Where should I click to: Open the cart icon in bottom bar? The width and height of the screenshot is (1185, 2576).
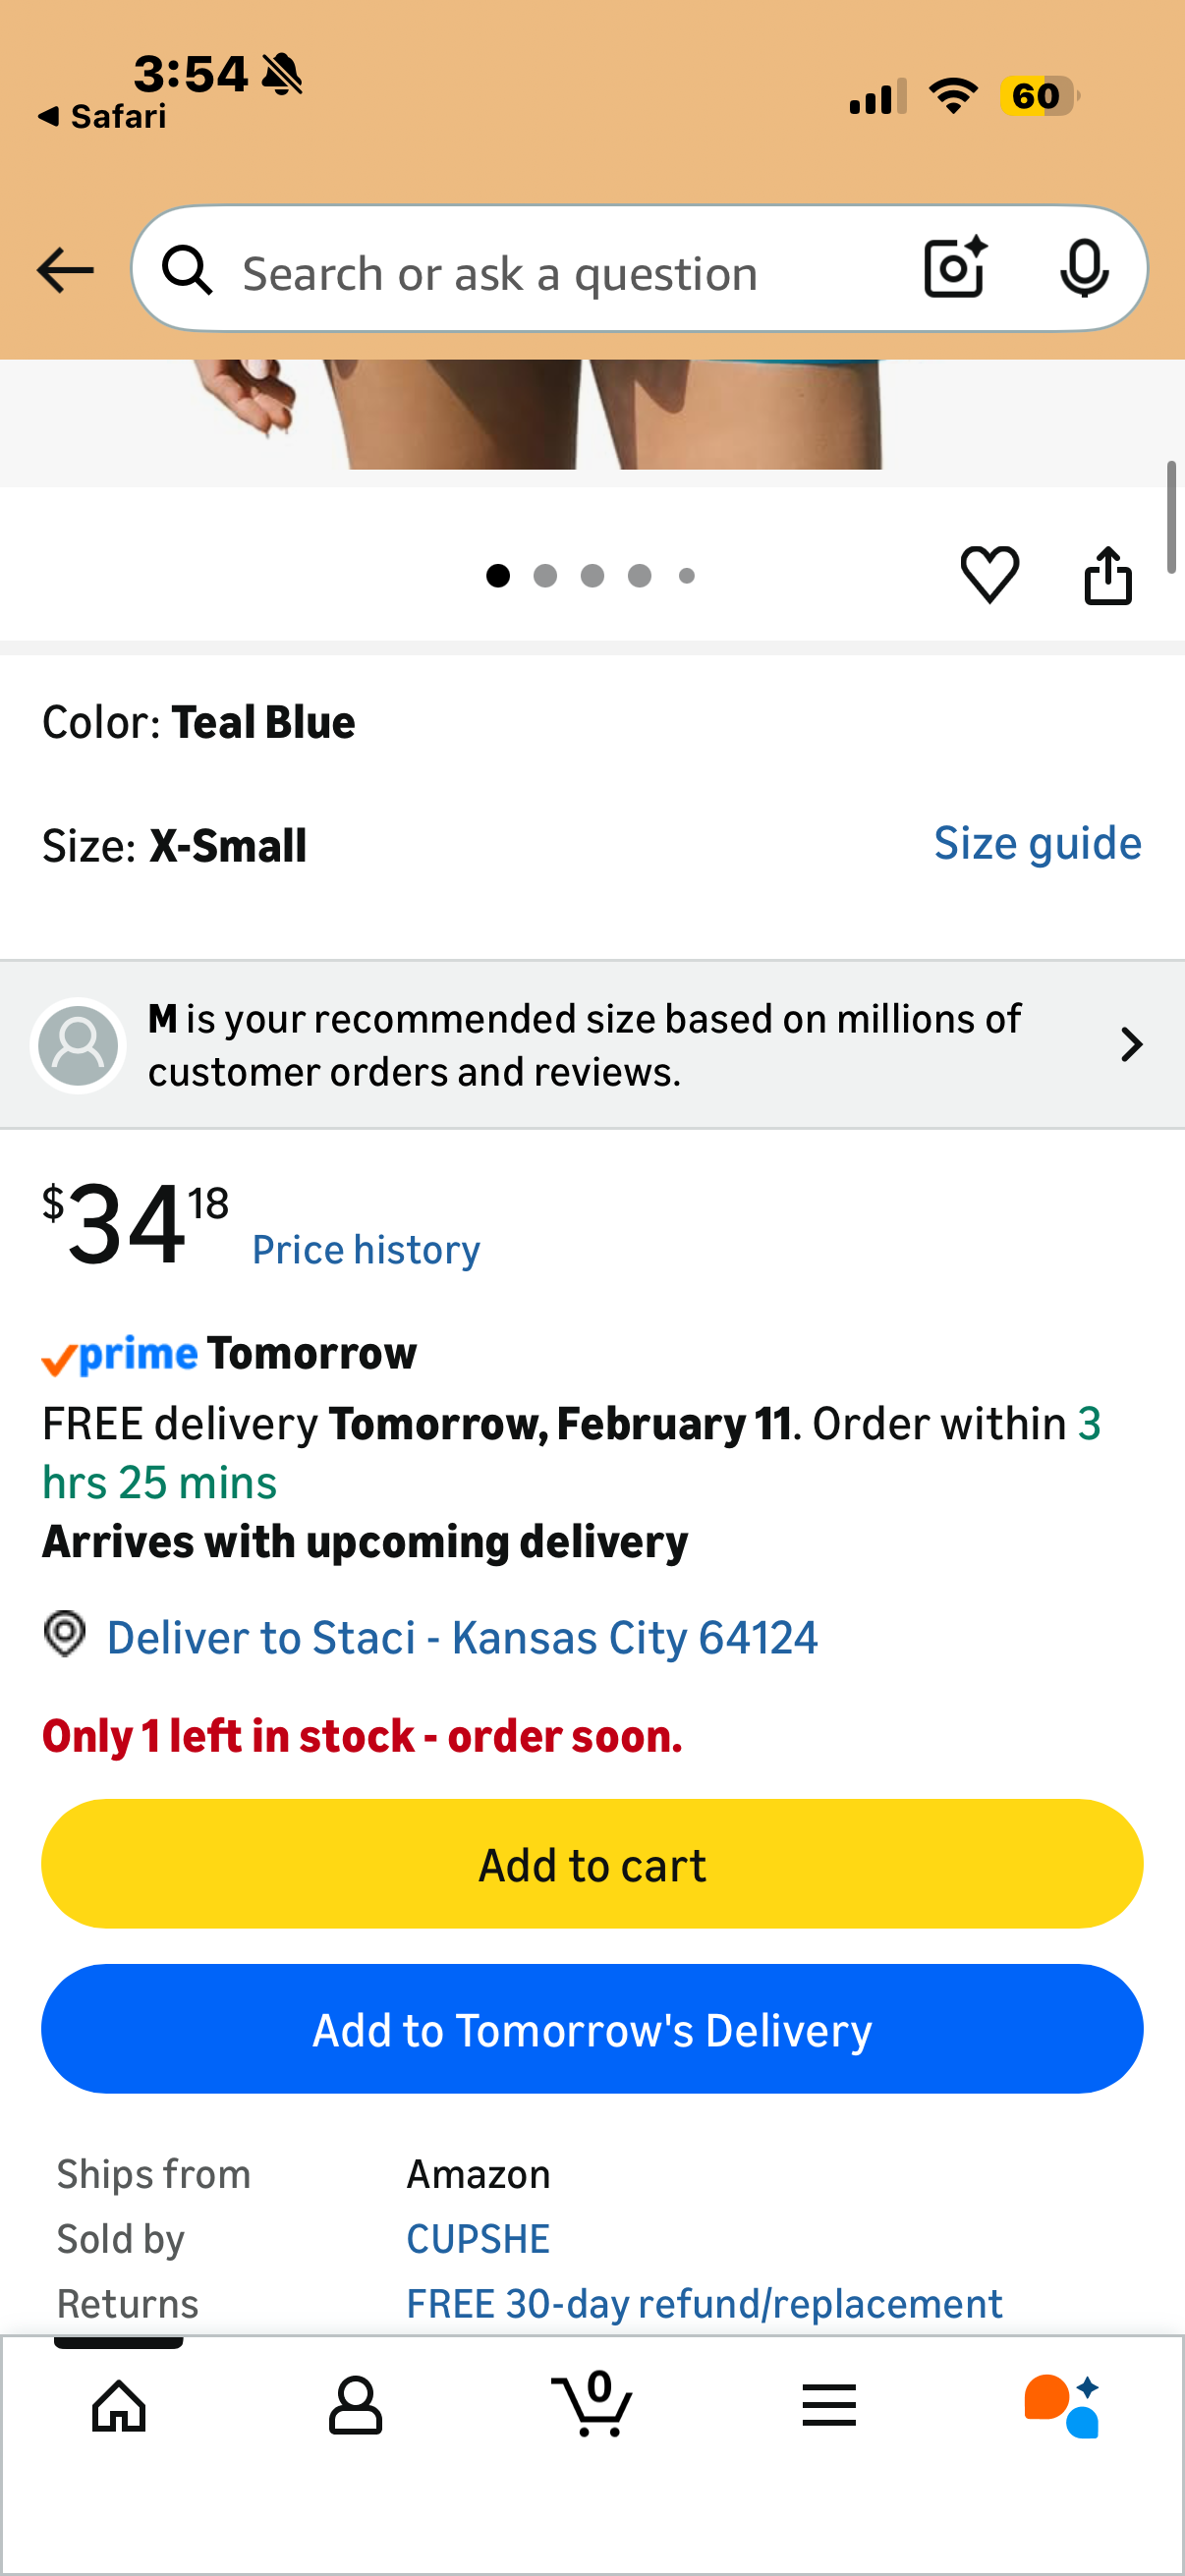[x=592, y=2405]
